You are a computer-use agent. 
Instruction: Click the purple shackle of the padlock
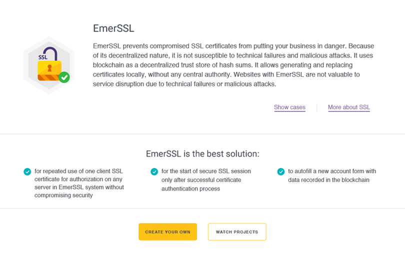click(50, 53)
